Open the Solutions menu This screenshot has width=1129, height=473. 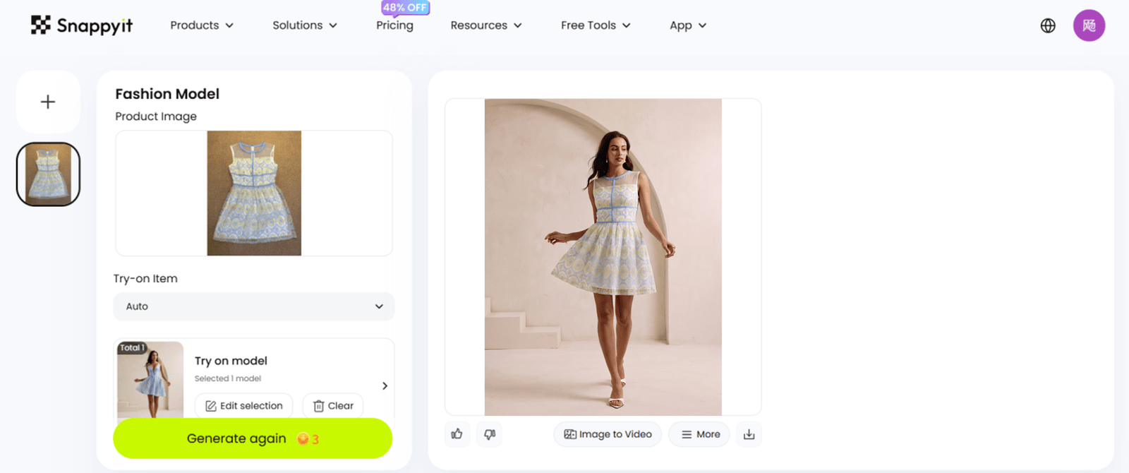[x=305, y=25]
